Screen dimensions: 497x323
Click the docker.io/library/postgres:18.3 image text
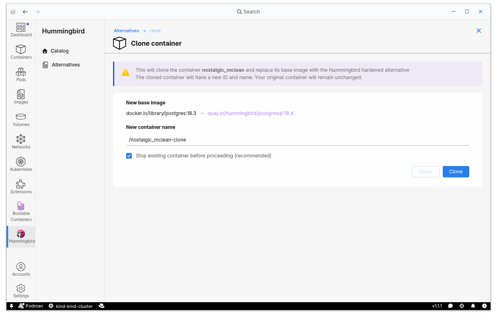tap(161, 113)
